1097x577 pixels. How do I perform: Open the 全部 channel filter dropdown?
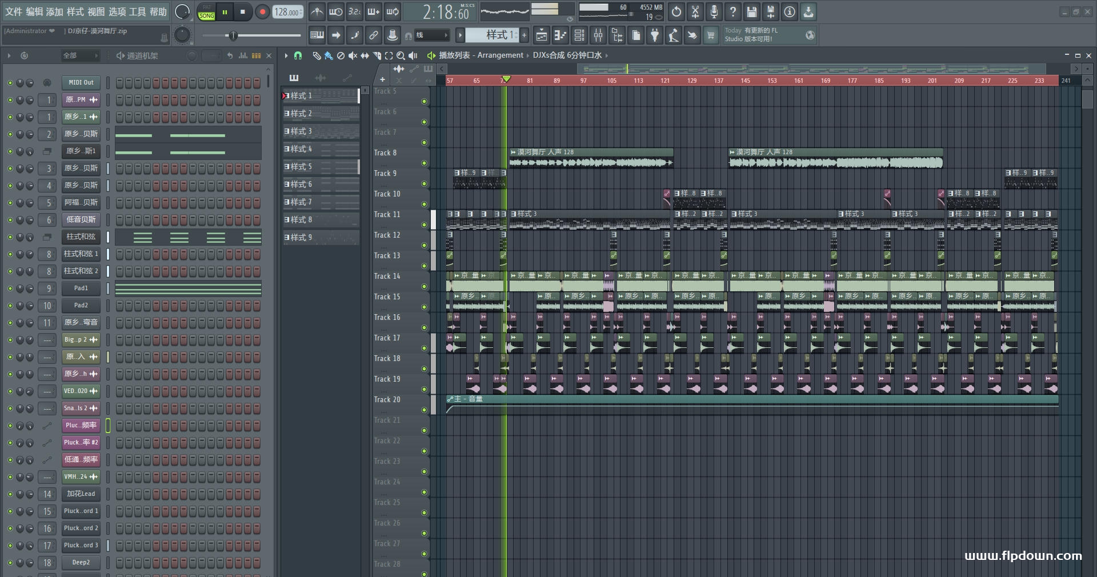[x=80, y=55]
